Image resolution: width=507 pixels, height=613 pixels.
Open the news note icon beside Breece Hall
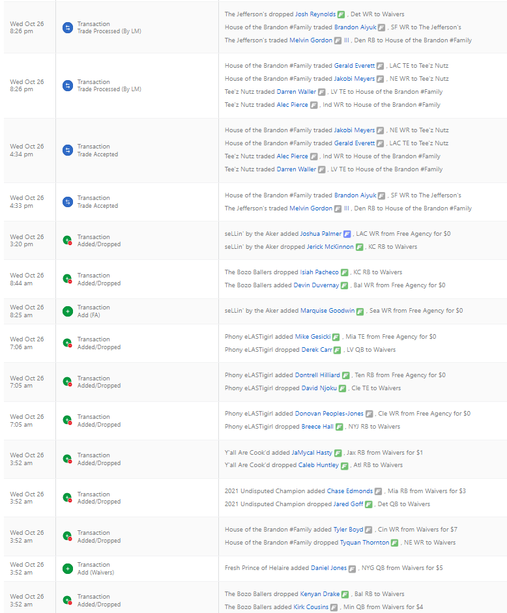(340, 427)
